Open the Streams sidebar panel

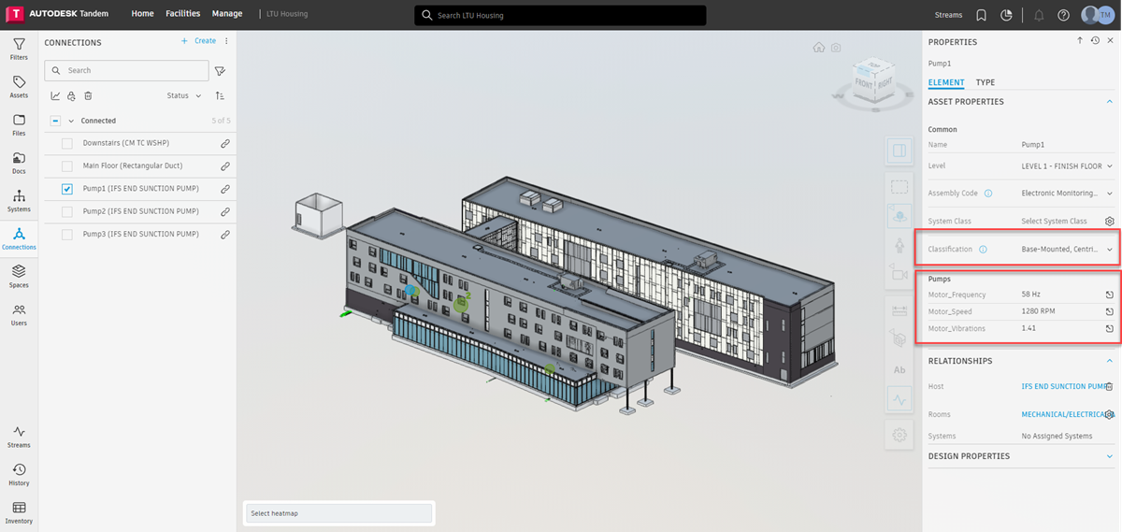pyautogui.click(x=19, y=437)
